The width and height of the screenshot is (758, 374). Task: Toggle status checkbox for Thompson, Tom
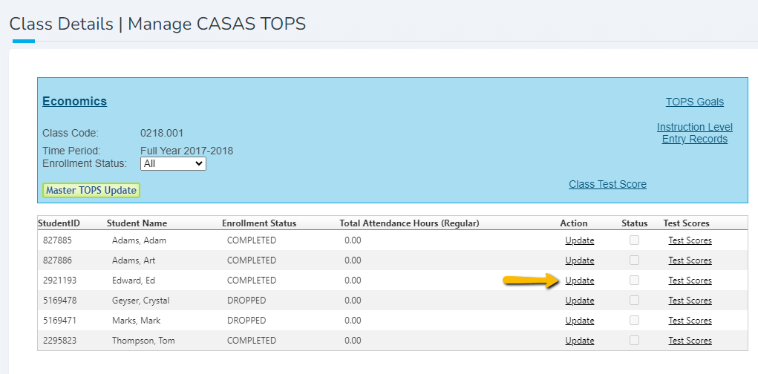(x=634, y=341)
